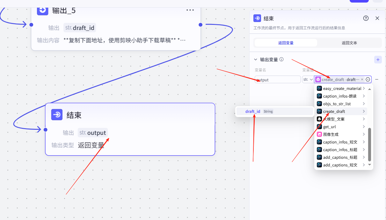Screen dimensions: 386x220
Task: Click the output variable name field
Action: click(x=278, y=80)
